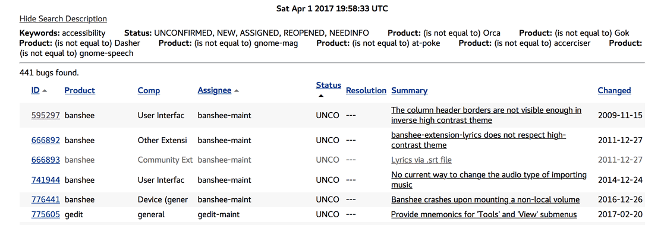Open 'Lyrics via .srt file' summary
664x225 pixels.
tap(421, 160)
